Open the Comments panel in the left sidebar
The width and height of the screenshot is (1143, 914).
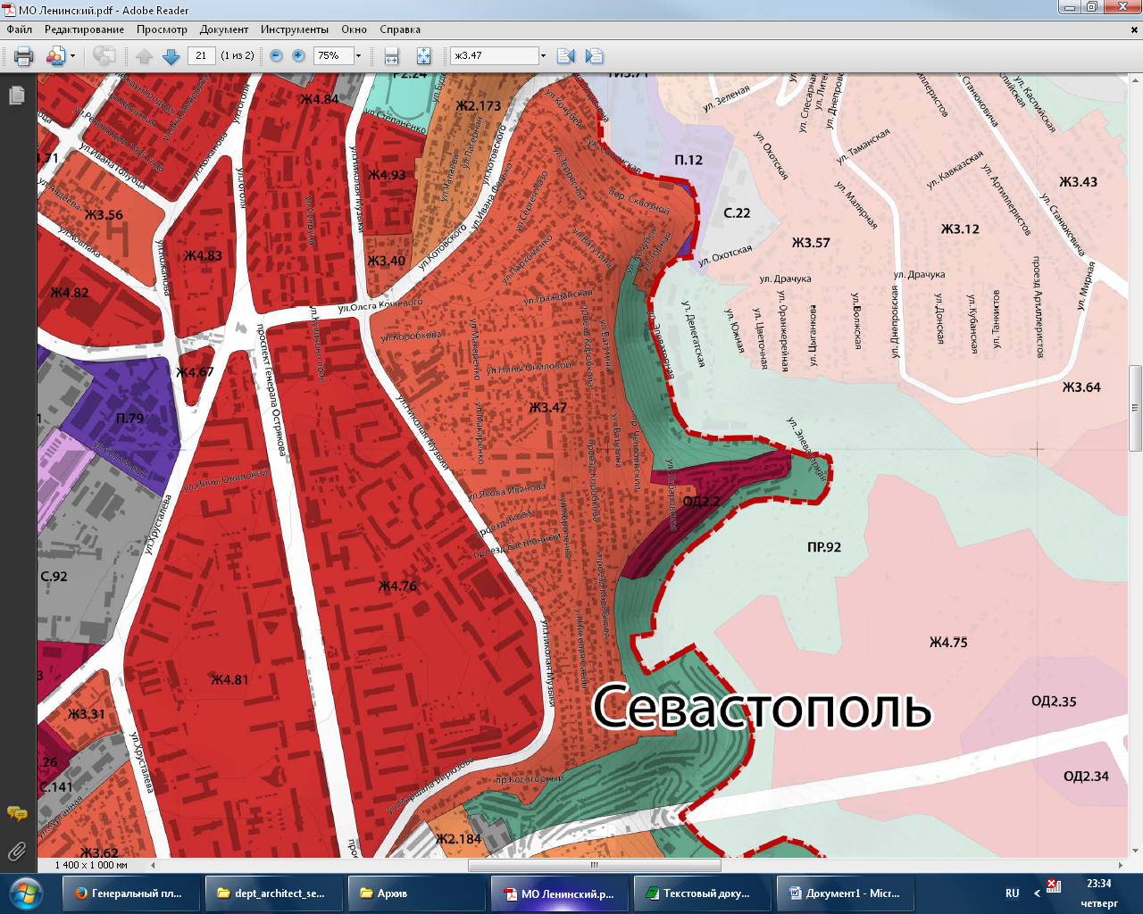[17, 813]
